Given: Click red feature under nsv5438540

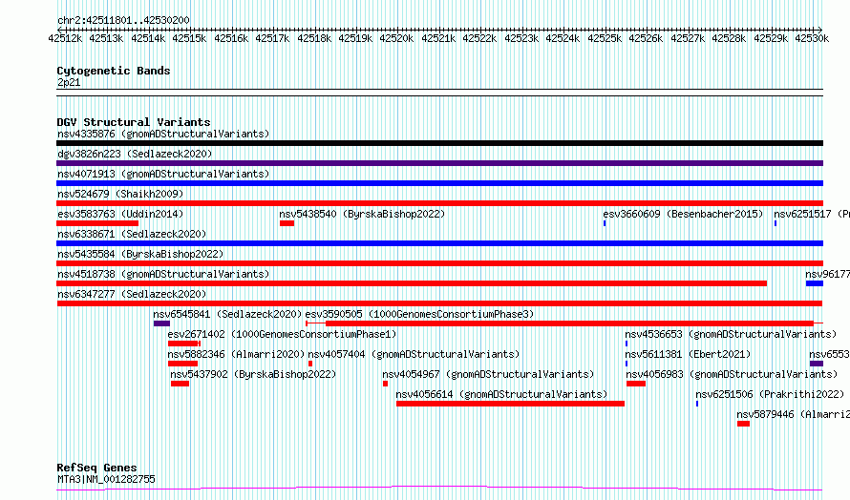Looking at the screenshot, I should click(x=287, y=223).
